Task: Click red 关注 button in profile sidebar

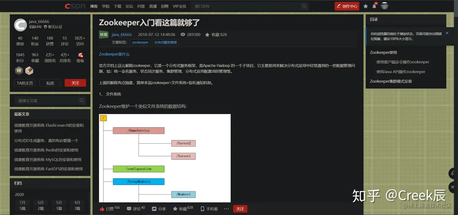Action: tap(75, 83)
